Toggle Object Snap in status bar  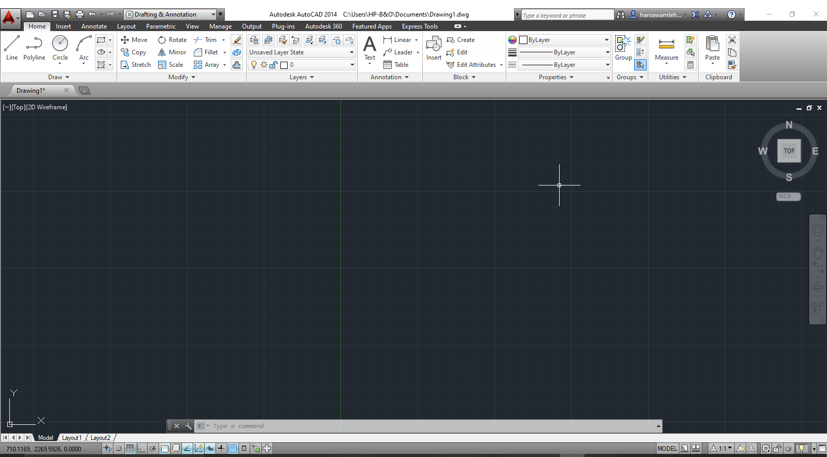pyautogui.click(x=164, y=449)
